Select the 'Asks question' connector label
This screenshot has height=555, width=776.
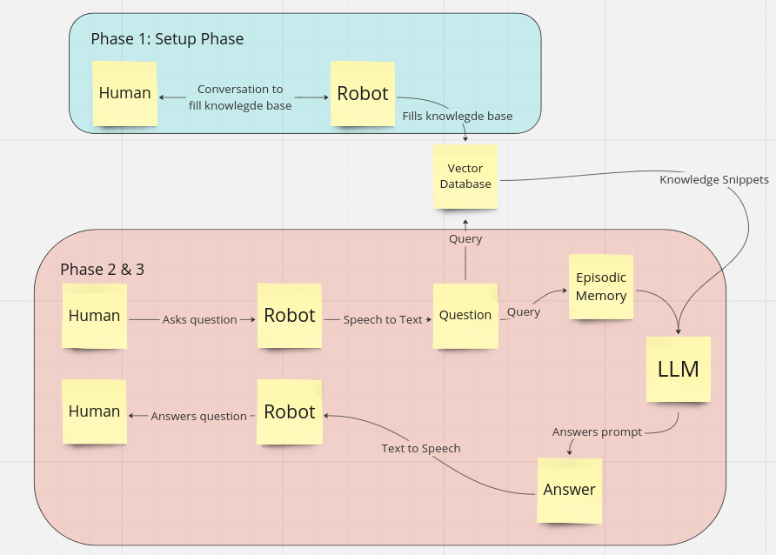tap(199, 320)
